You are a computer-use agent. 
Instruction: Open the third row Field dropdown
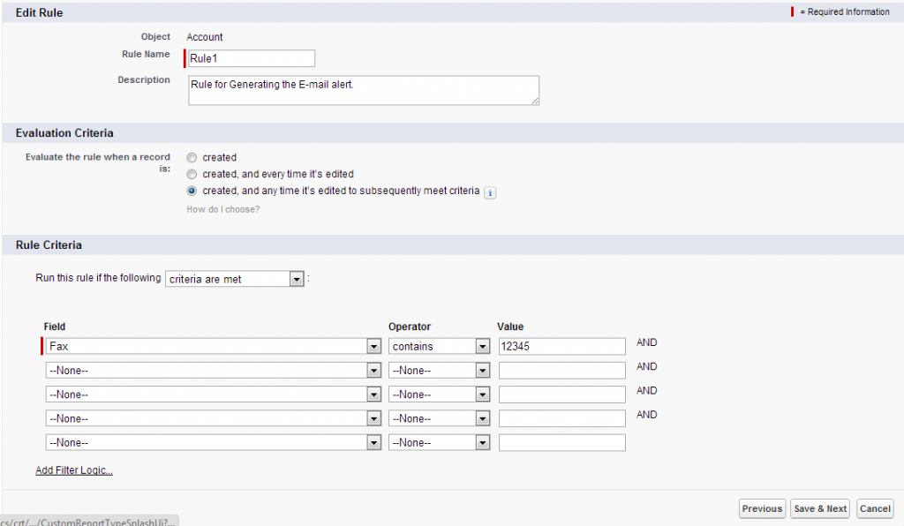(373, 394)
